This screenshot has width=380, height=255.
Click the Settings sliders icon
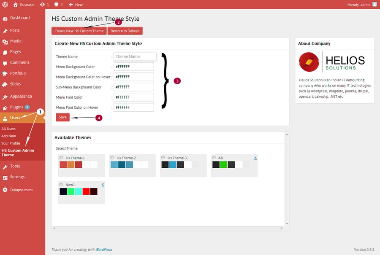tap(5, 177)
